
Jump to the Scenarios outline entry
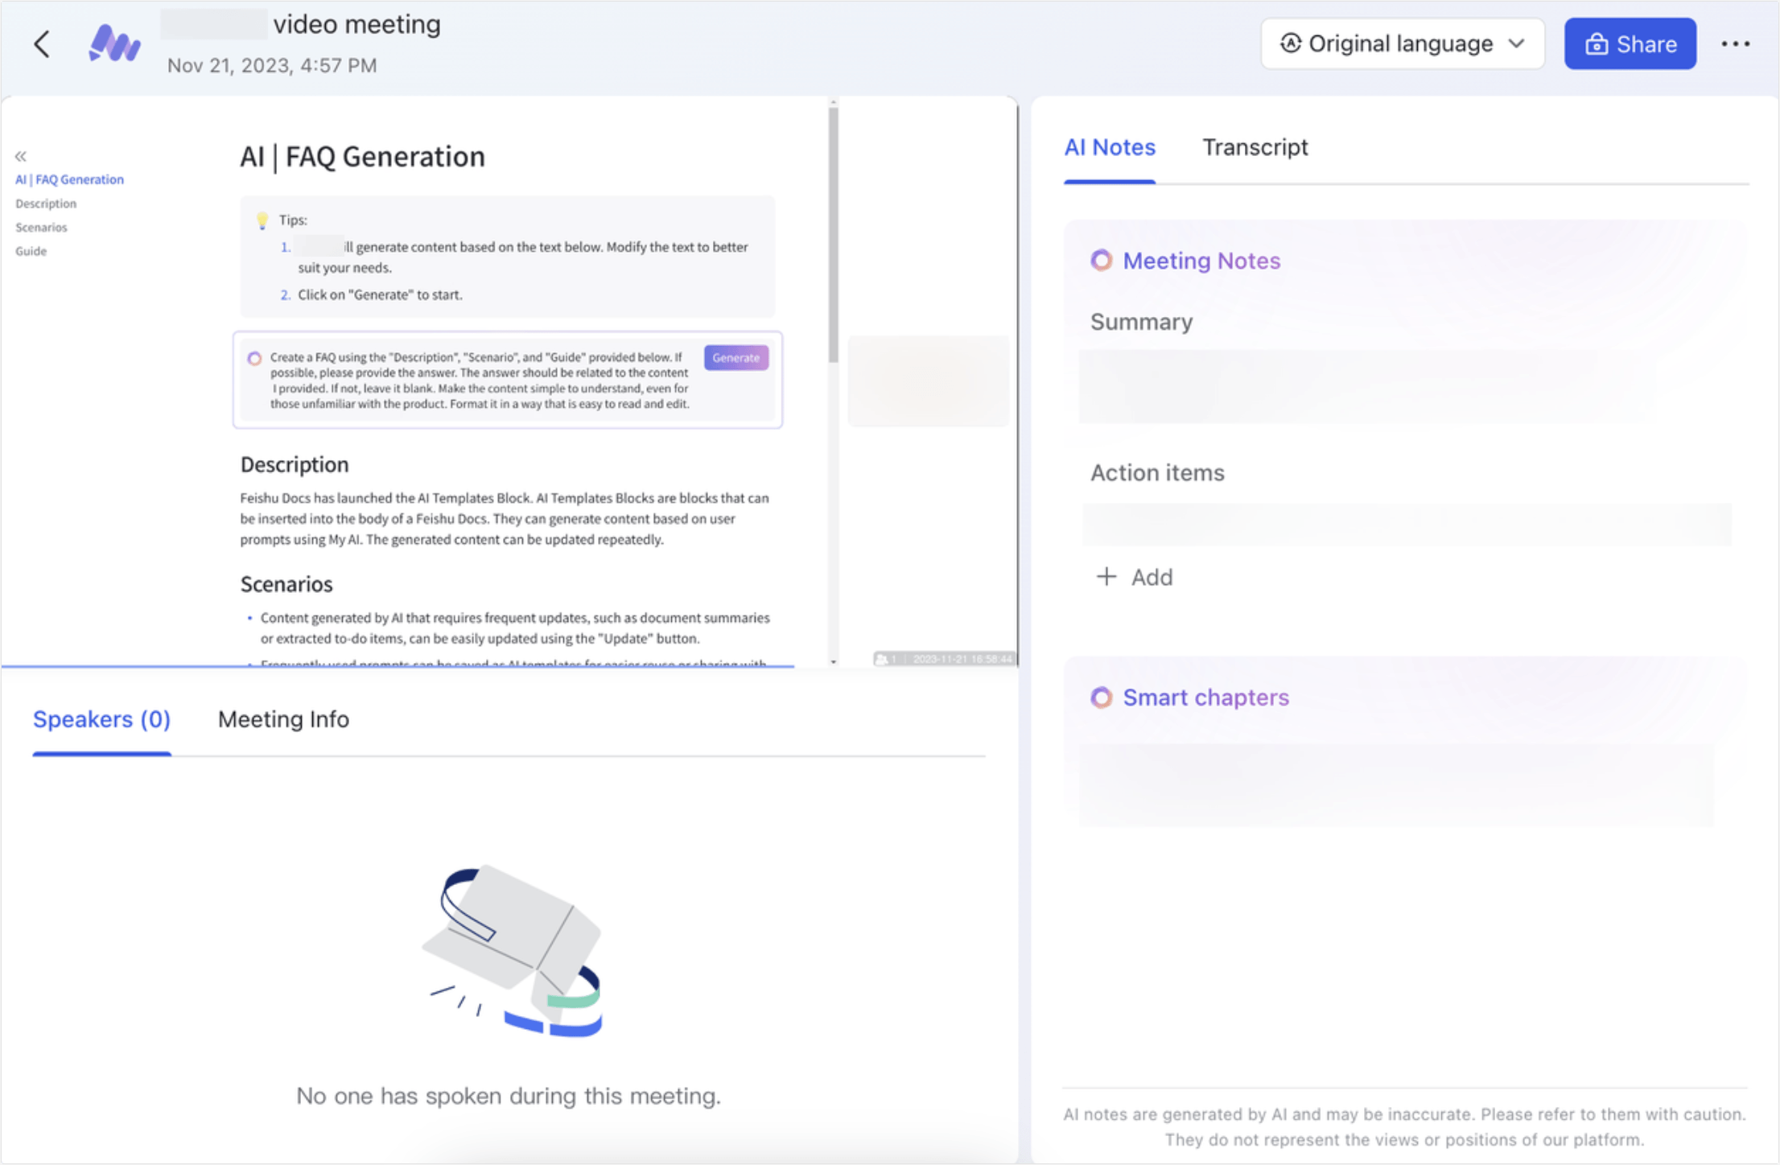pyautogui.click(x=40, y=227)
